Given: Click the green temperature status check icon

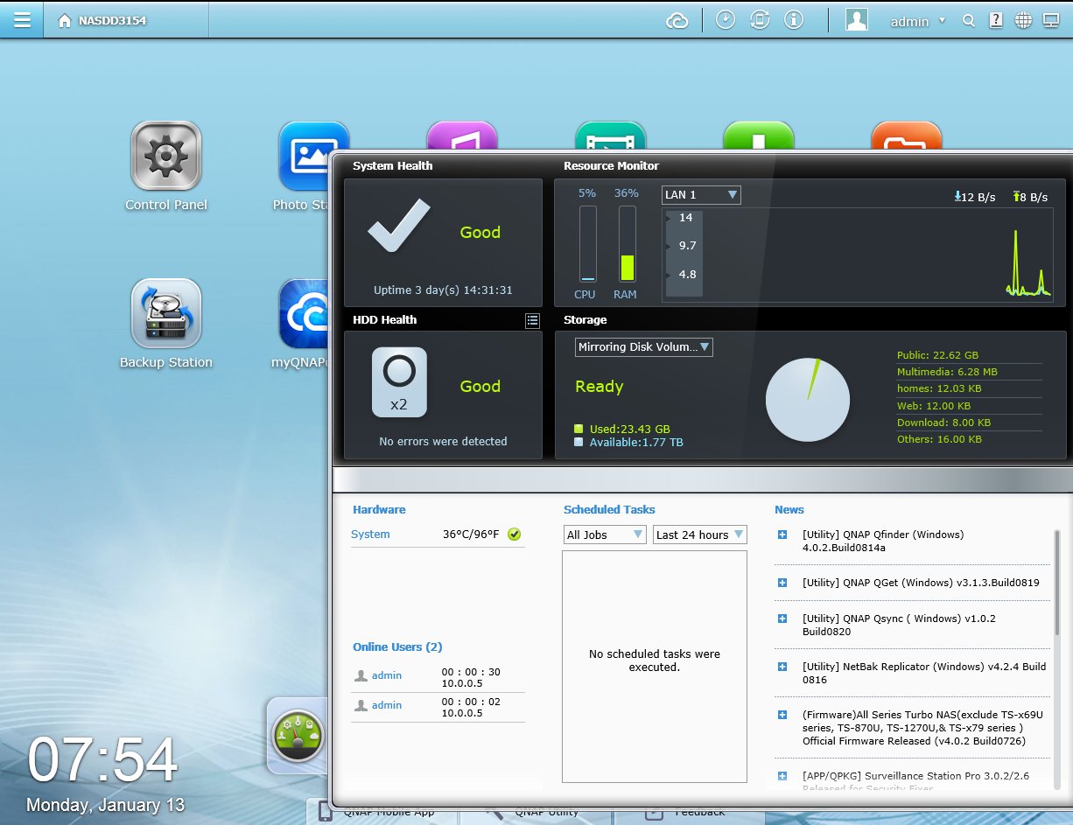Looking at the screenshot, I should [x=514, y=535].
